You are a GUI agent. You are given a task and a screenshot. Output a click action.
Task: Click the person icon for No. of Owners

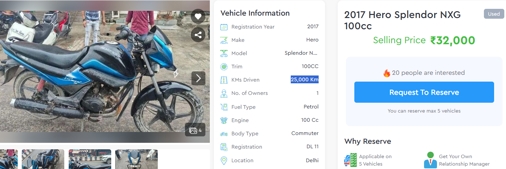point(224,93)
